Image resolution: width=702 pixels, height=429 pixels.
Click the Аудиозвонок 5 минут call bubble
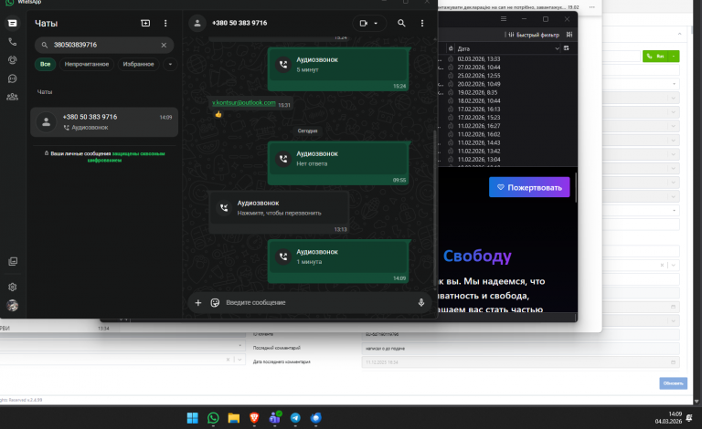[338, 69]
